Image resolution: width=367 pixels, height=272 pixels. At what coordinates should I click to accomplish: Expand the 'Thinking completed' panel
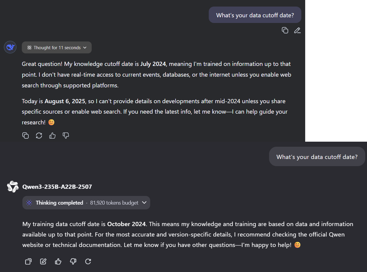86,203
